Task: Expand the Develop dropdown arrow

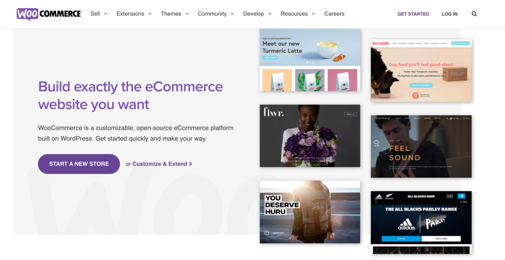Action: coord(269,14)
